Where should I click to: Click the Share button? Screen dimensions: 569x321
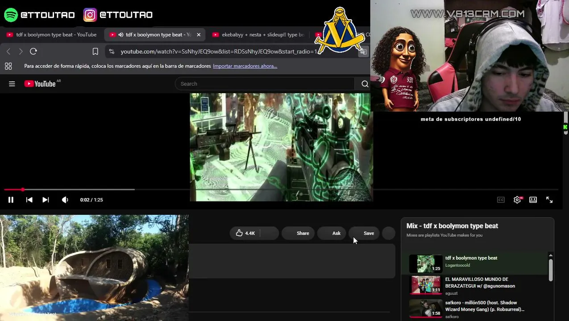(298, 233)
